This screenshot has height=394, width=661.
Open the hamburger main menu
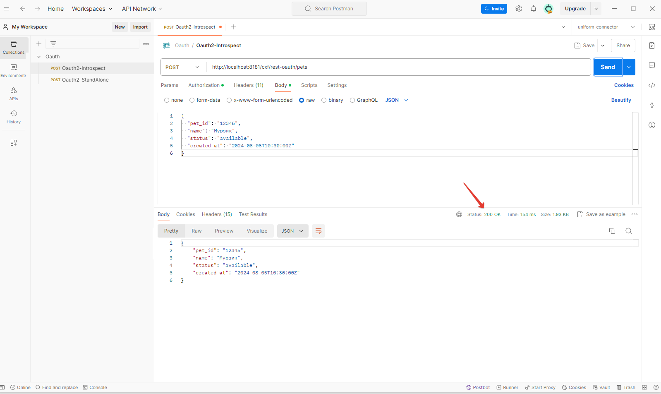click(7, 9)
